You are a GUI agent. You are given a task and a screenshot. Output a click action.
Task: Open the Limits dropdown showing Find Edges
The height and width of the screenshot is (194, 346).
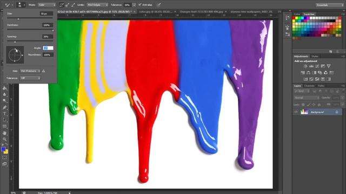tap(97, 5)
